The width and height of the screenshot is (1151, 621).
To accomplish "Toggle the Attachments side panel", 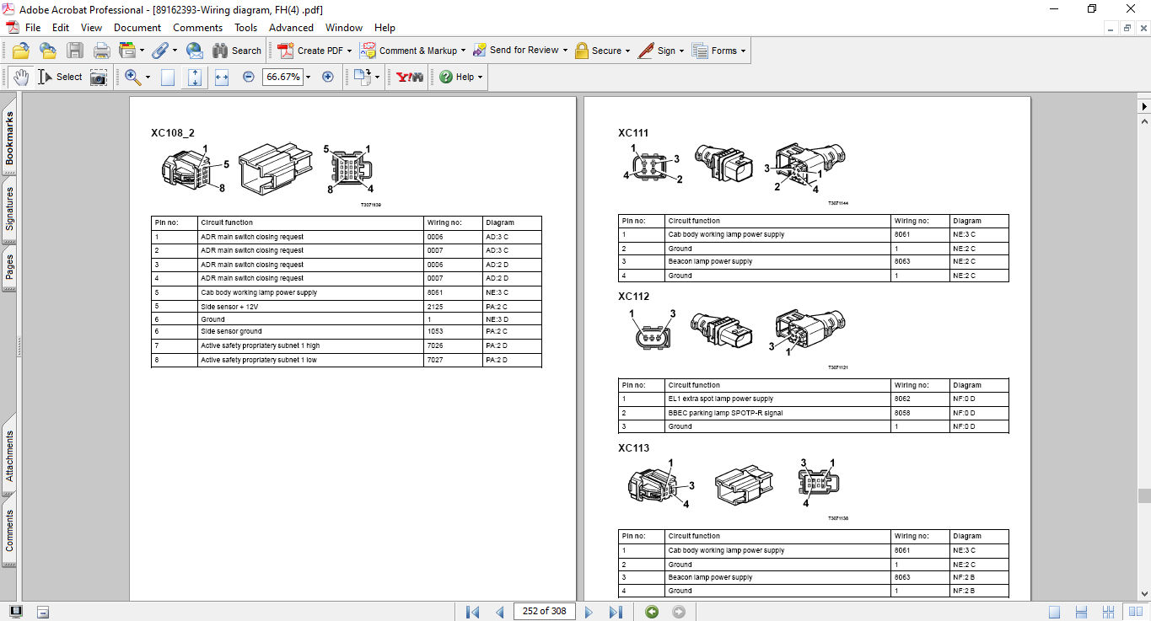I will pyautogui.click(x=9, y=456).
